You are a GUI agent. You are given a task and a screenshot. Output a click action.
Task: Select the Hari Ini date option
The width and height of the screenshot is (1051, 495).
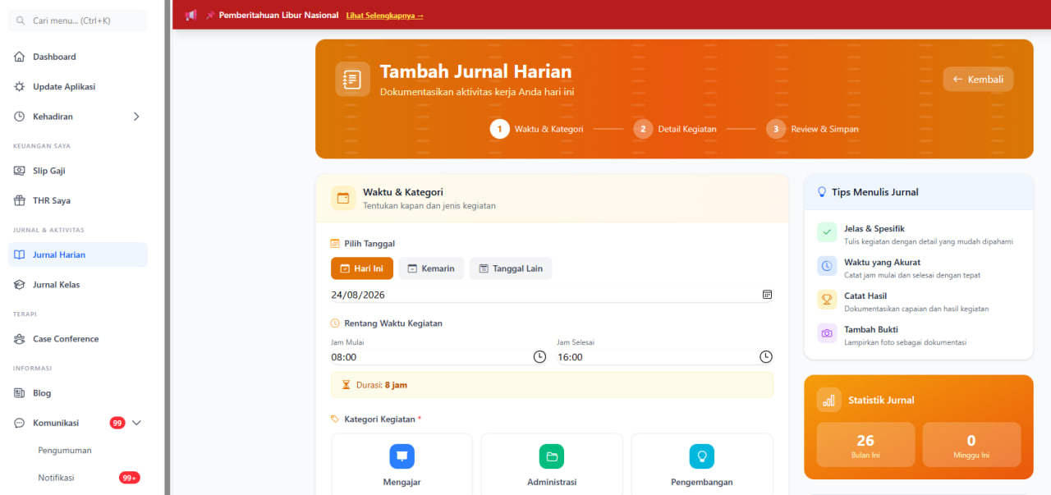362,268
